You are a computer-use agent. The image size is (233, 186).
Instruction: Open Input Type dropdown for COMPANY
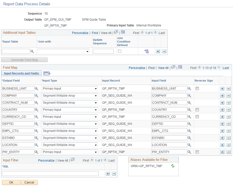point(95,95)
